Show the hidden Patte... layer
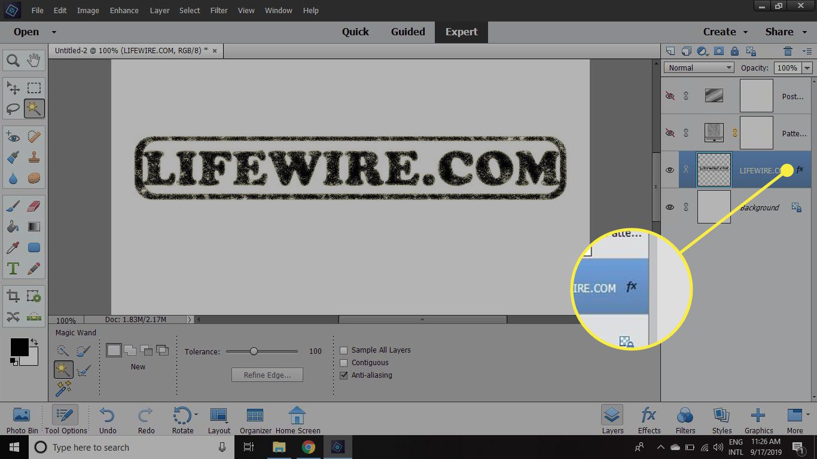 [x=670, y=133]
